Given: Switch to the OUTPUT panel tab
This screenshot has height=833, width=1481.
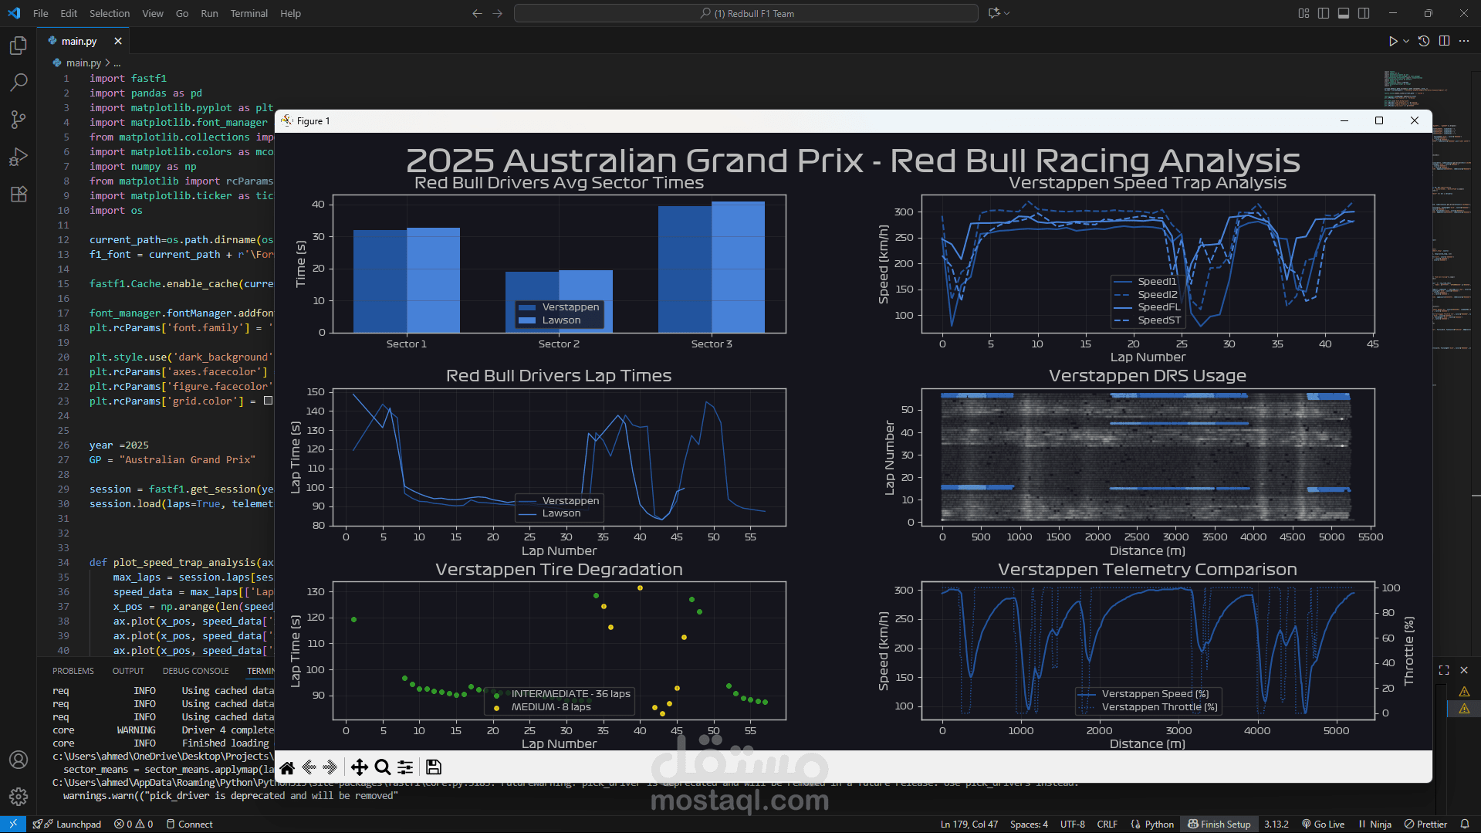Looking at the screenshot, I should (128, 671).
